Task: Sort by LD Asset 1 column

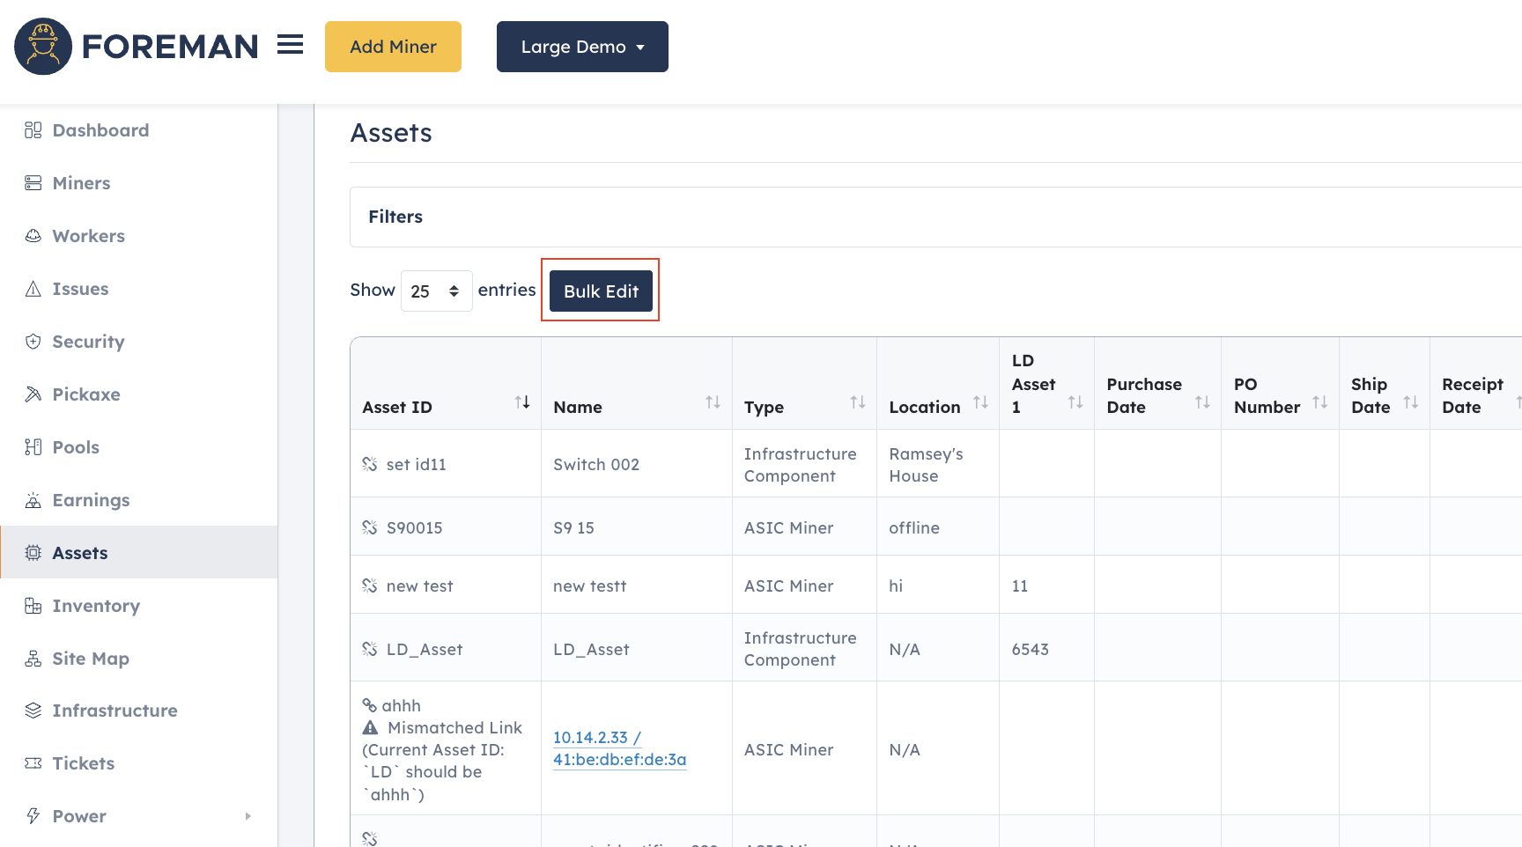Action: coord(1075,402)
